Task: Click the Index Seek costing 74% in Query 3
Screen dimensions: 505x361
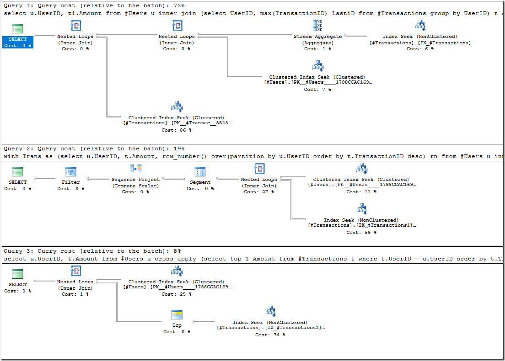Action: point(270,312)
